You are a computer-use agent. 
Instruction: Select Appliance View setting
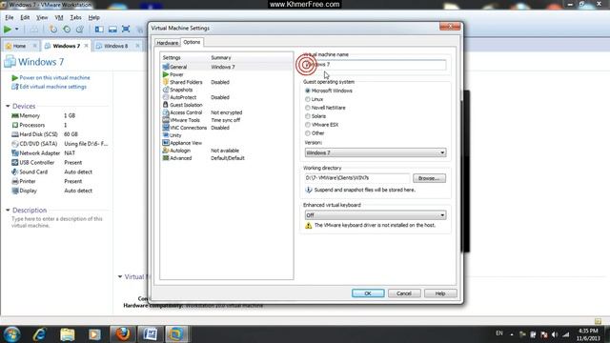(227, 143)
